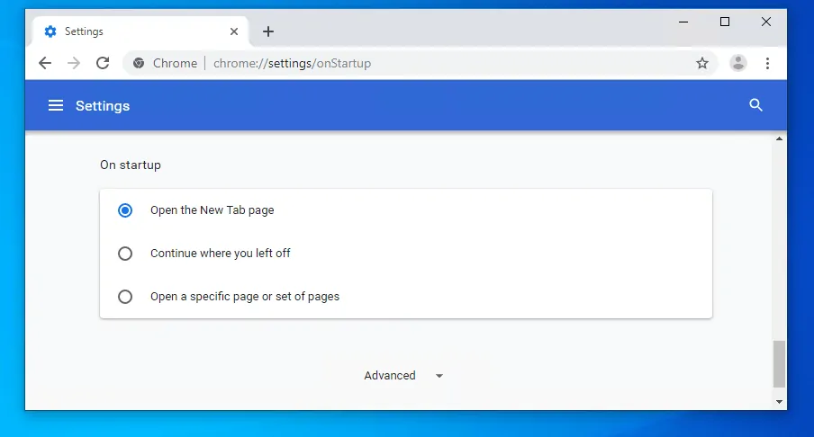
Task: Open a new tab with plus button
Action: (x=267, y=31)
